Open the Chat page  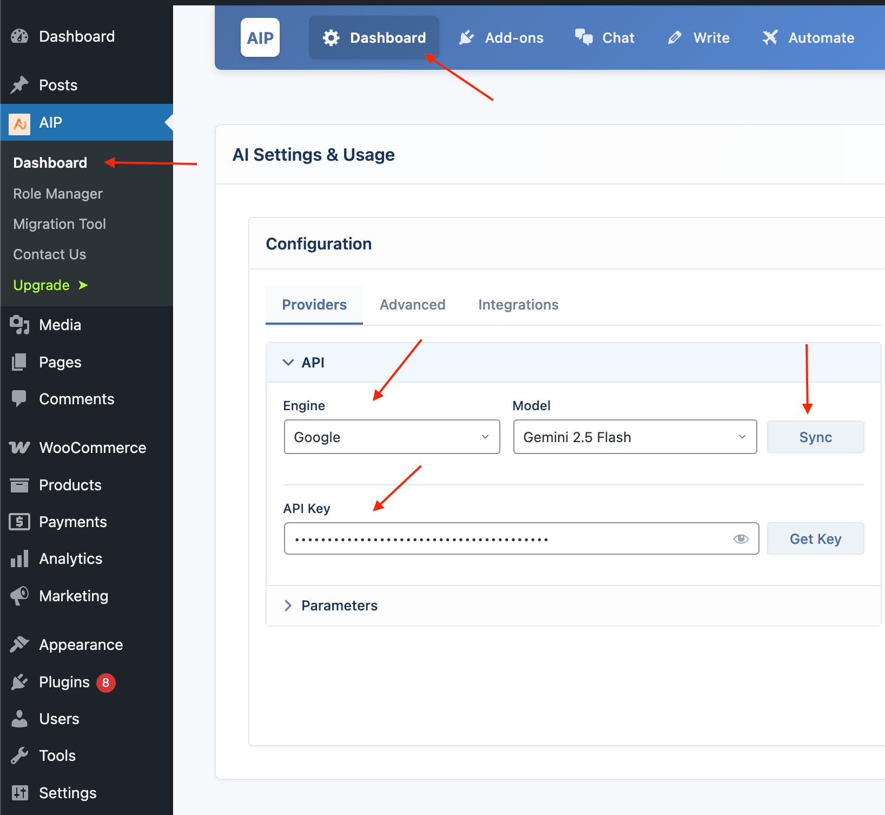coord(605,38)
